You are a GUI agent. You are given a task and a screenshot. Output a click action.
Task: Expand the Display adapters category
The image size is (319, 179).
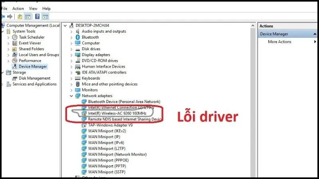(x=71, y=55)
